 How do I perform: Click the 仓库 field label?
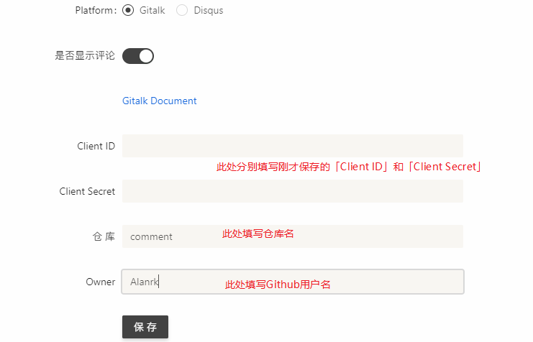[104, 236]
